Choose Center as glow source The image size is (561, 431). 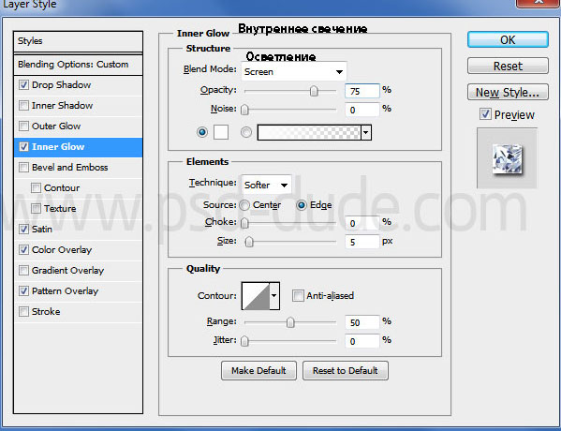pyautogui.click(x=244, y=205)
